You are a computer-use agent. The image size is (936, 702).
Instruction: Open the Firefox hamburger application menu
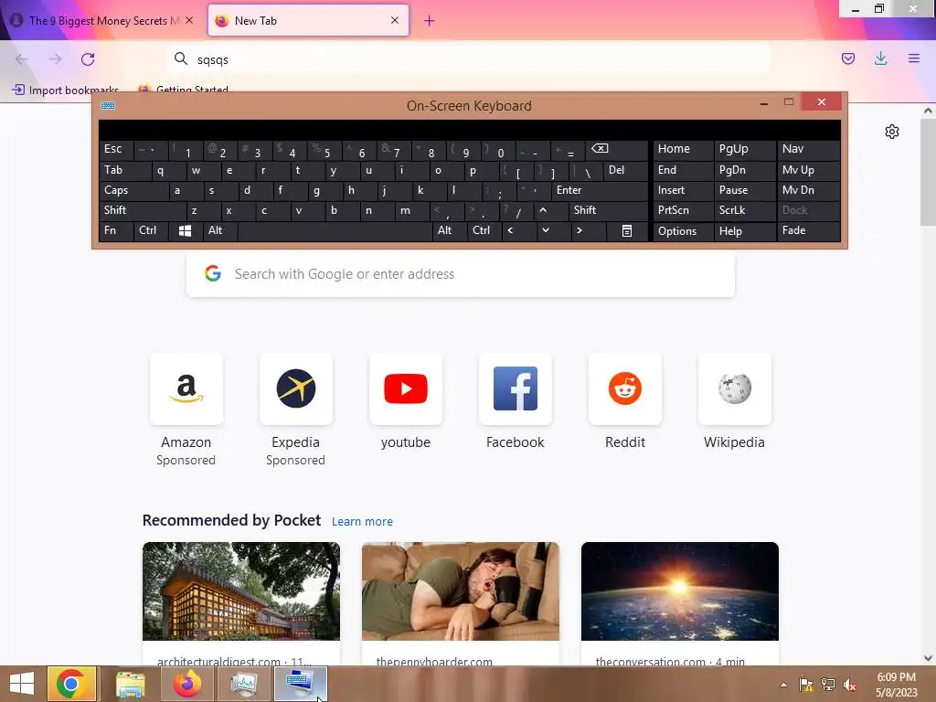(914, 58)
